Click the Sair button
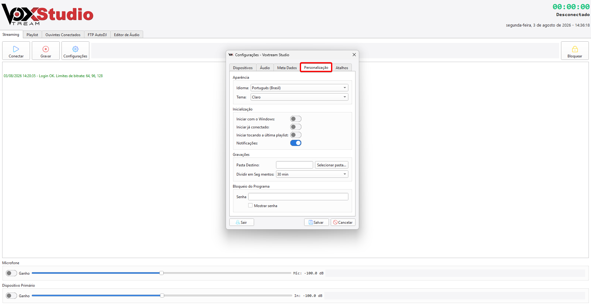 click(x=242, y=222)
